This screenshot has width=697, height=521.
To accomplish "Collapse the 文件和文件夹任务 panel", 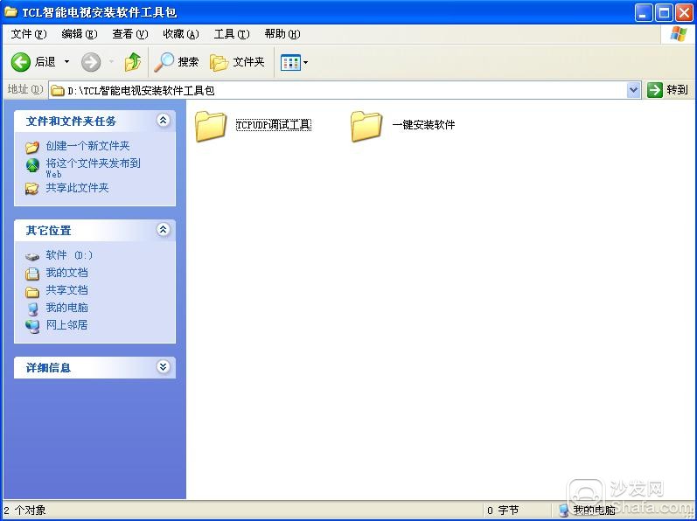I will tap(163, 121).
